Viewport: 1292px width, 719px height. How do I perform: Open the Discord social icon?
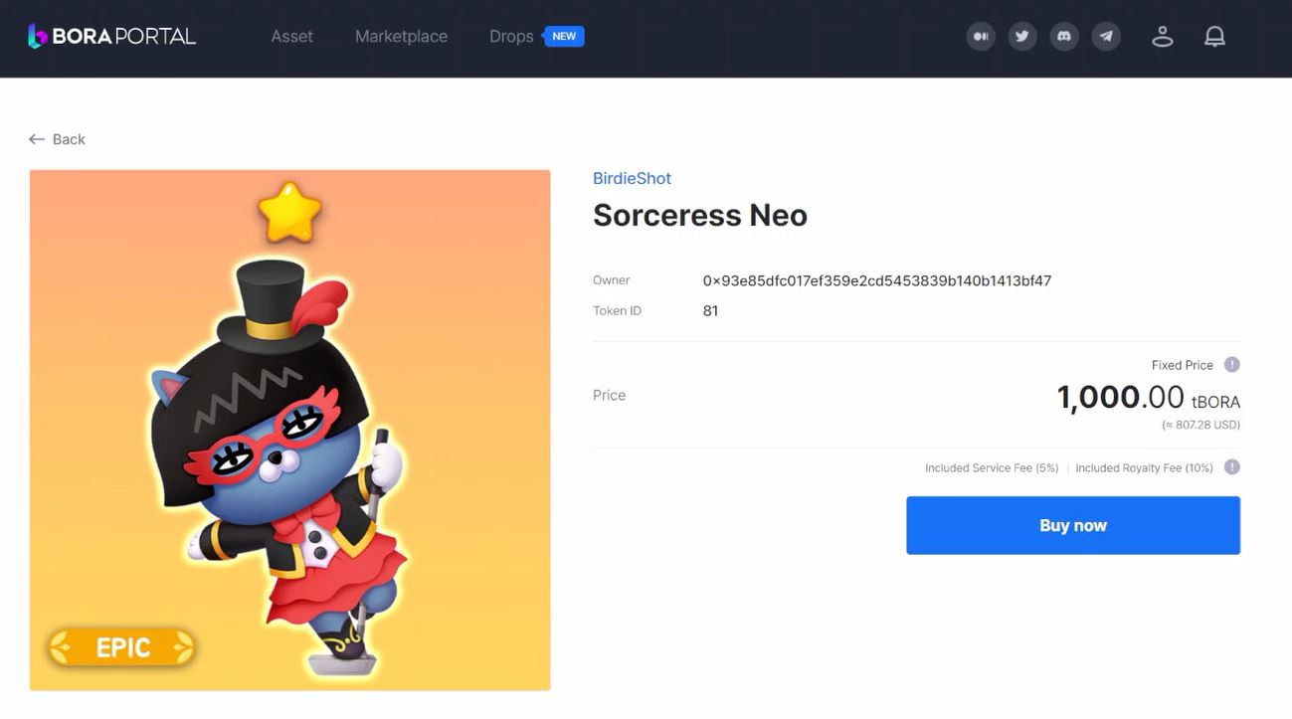[x=1064, y=37]
